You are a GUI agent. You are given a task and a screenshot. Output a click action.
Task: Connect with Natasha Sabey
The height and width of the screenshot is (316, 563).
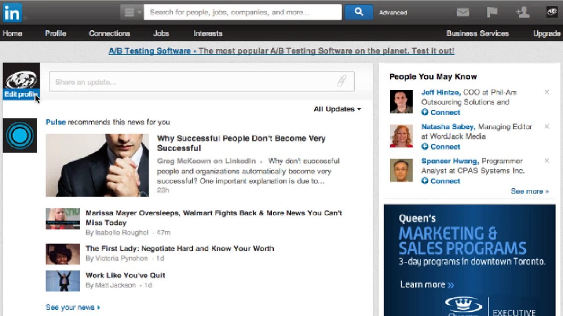pyautogui.click(x=441, y=147)
